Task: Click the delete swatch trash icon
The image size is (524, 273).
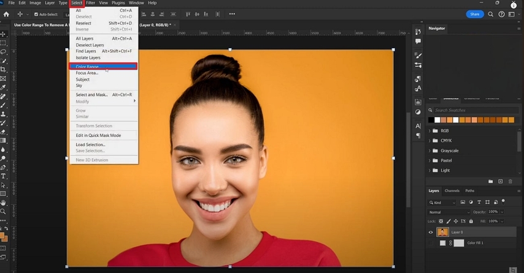Action: click(511, 181)
